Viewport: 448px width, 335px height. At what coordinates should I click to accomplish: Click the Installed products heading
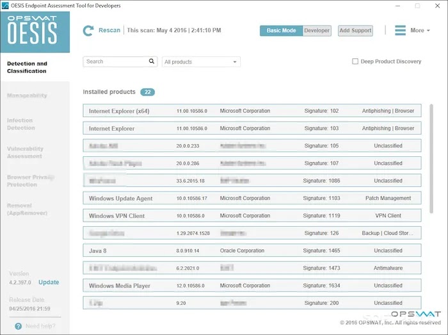109,92
